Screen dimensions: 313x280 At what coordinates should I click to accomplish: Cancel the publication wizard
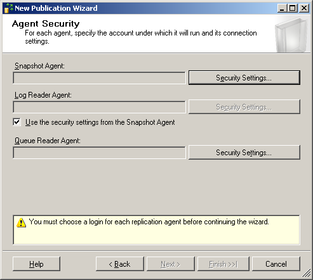pyautogui.click(x=276, y=264)
